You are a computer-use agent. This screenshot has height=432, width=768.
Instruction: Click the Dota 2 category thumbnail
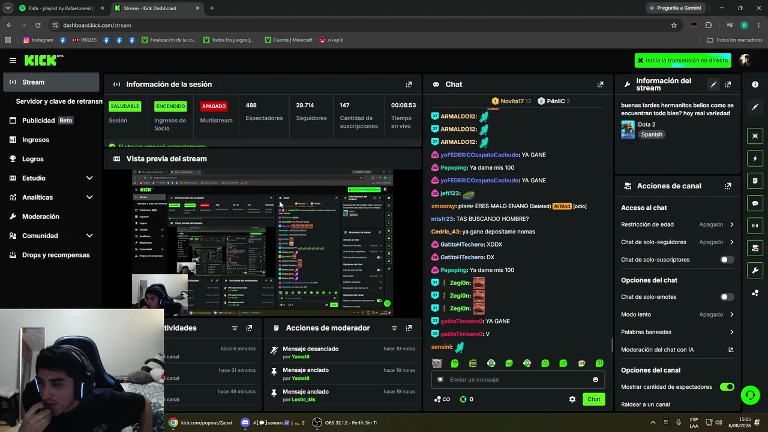pyautogui.click(x=628, y=130)
